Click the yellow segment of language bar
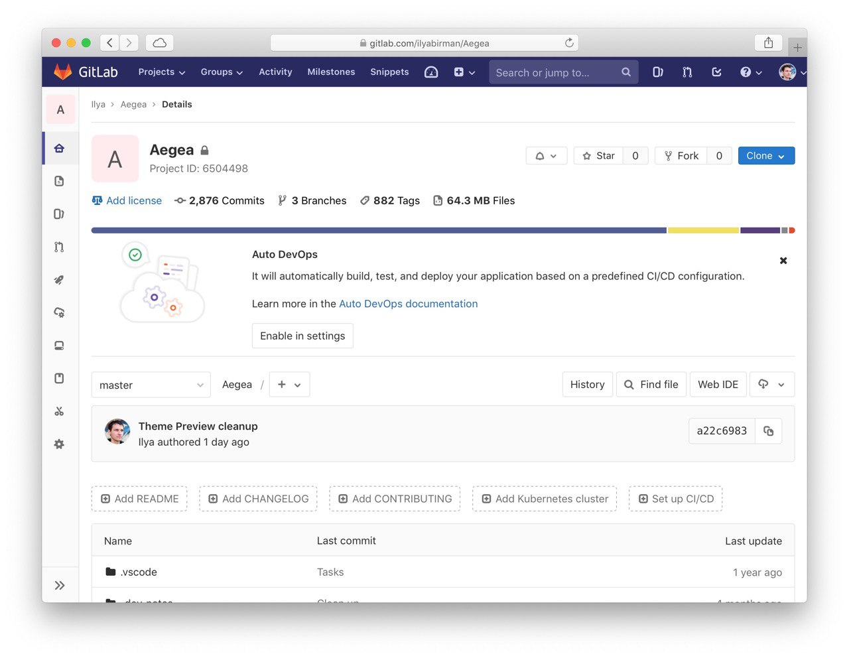The height and width of the screenshot is (658, 849). [x=703, y=230]
